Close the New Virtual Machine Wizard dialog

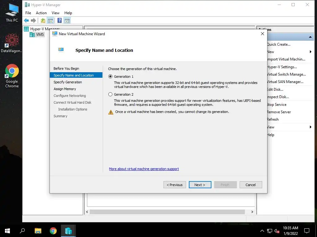point(263,34)
